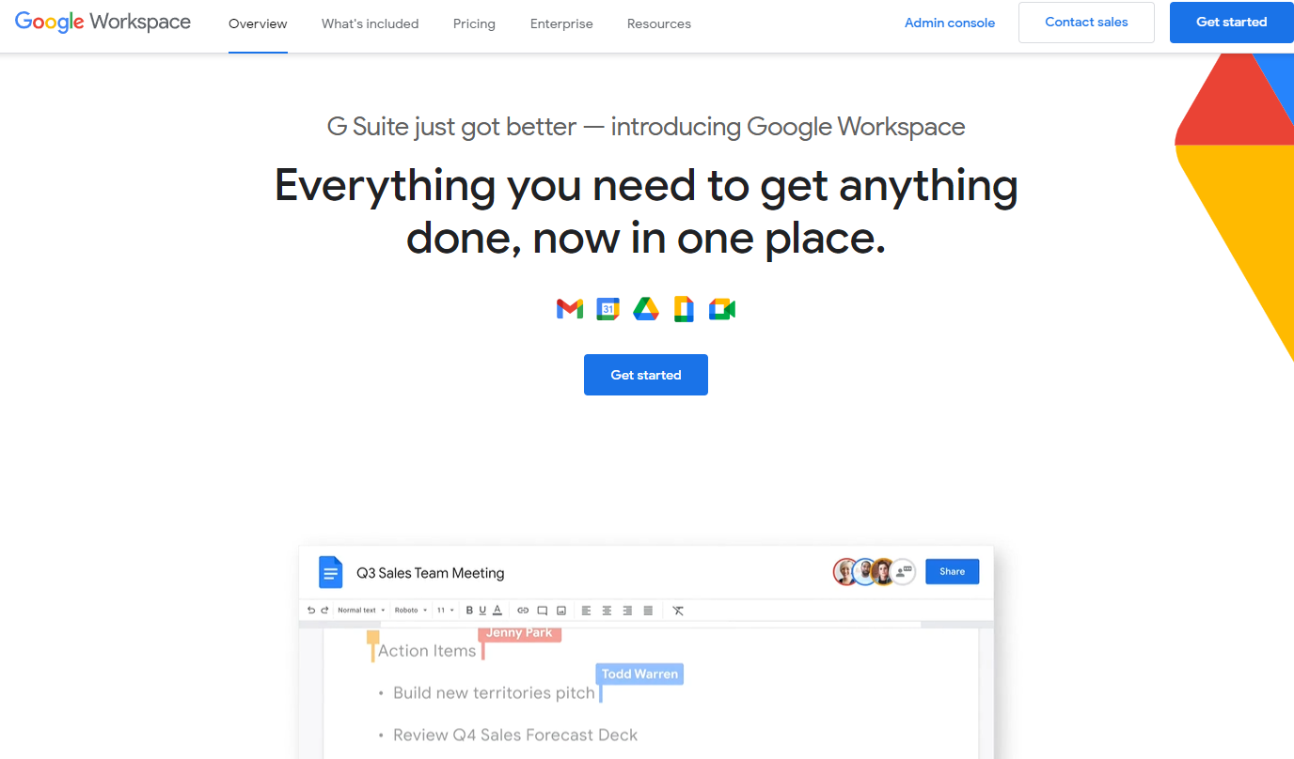Toggle bold in the Docs toolbar
This screenshot has width=1294, height=759.
469,611
